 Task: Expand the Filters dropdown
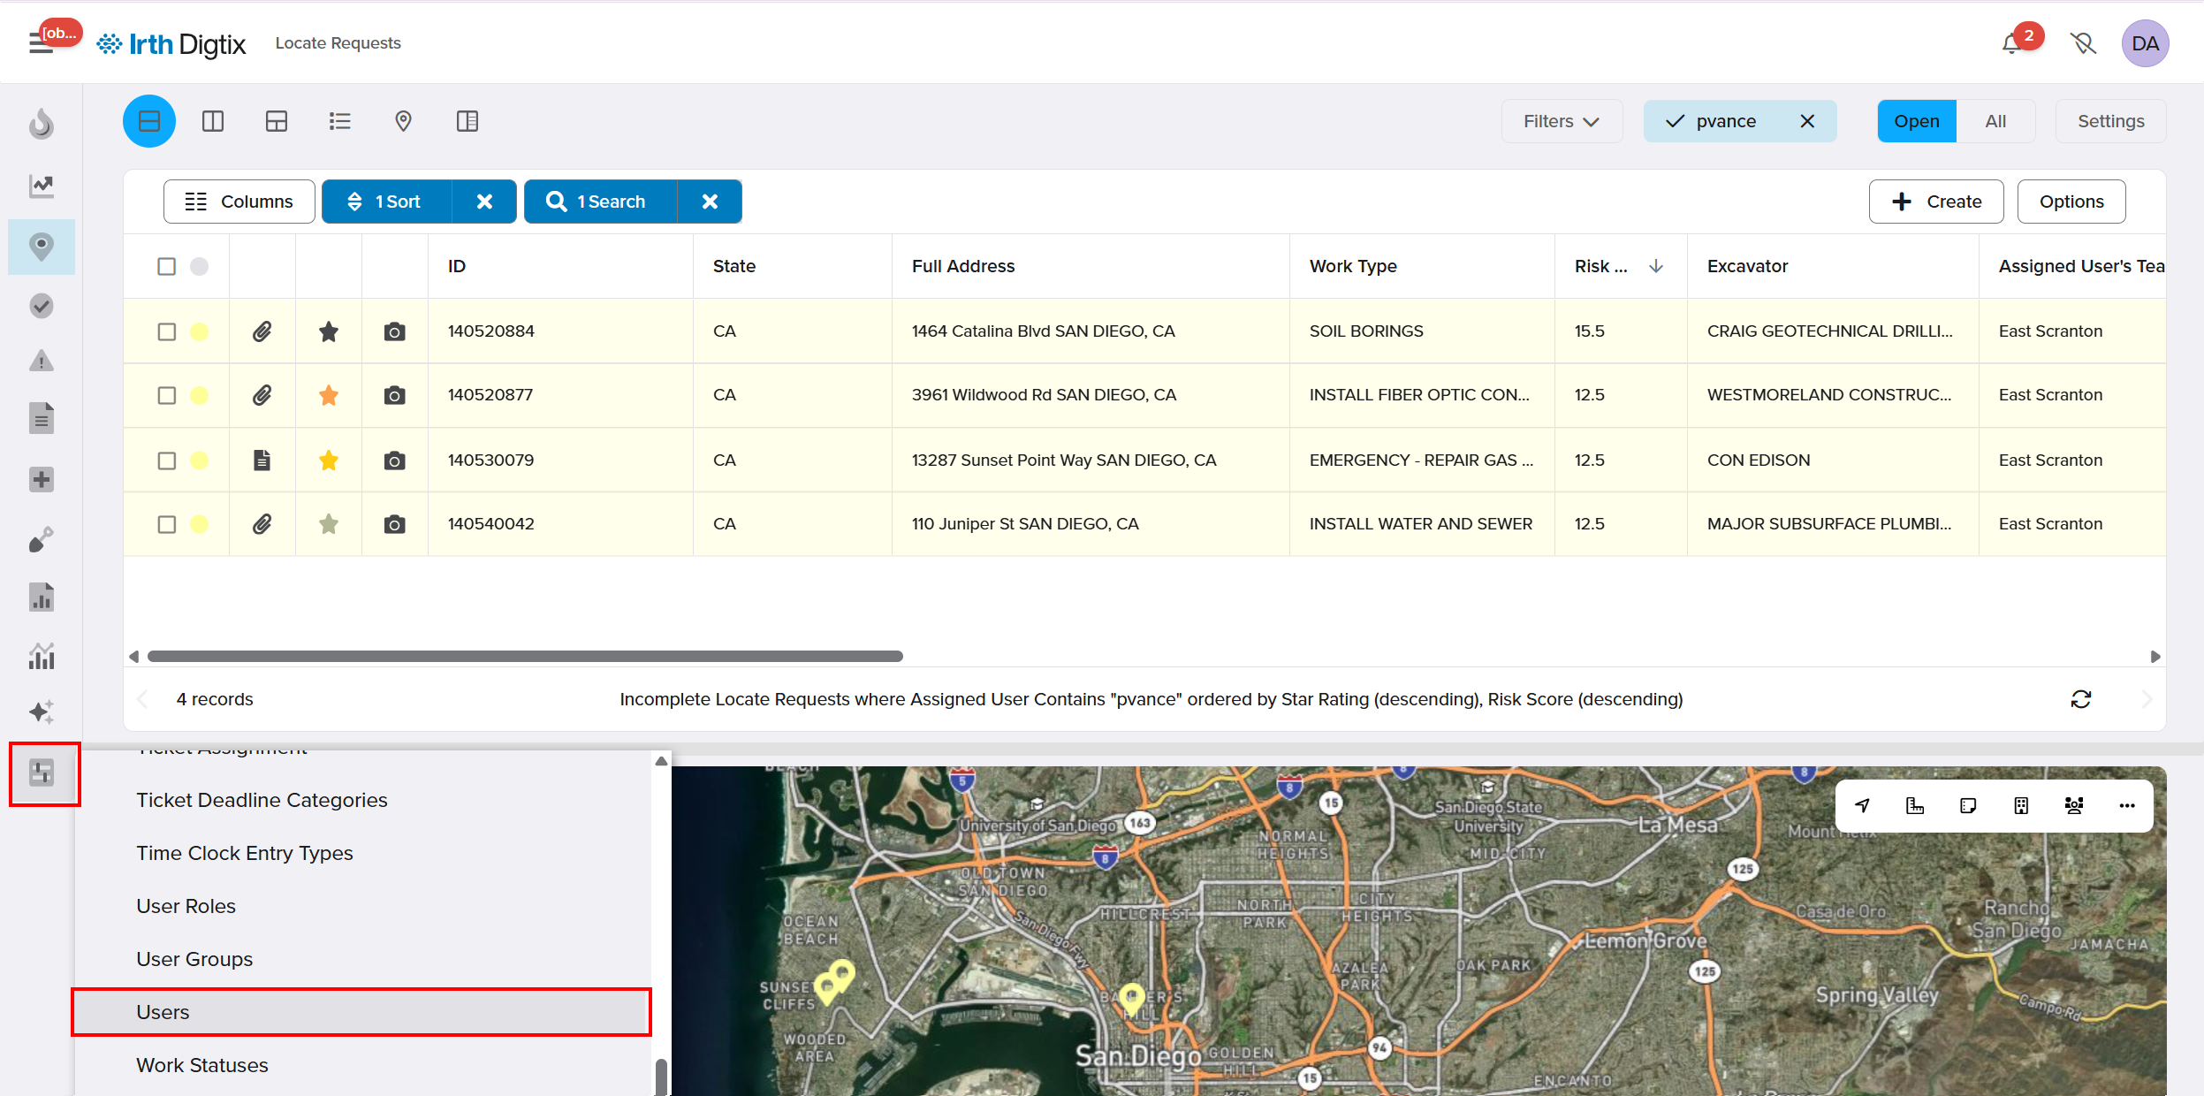coord(1562,121)
